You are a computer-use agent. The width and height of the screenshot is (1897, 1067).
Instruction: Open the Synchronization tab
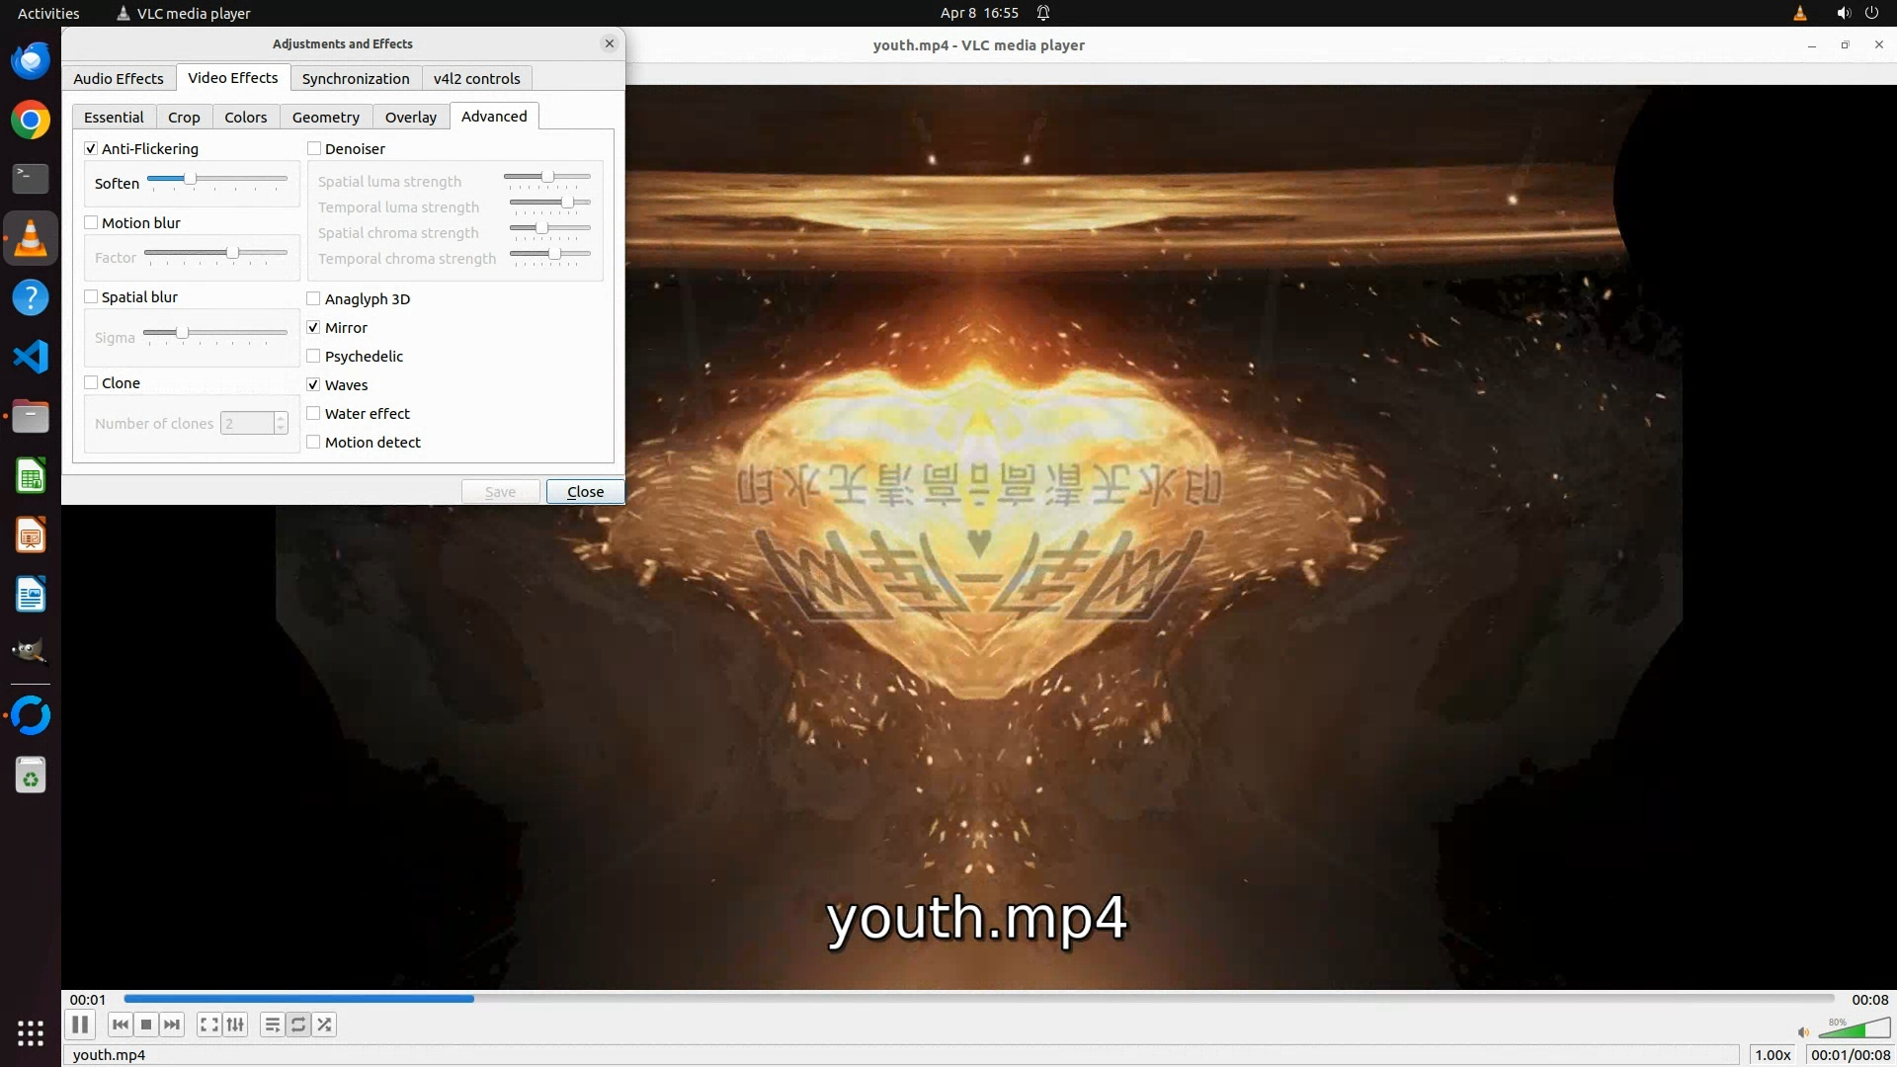click(x=355, y=78)
